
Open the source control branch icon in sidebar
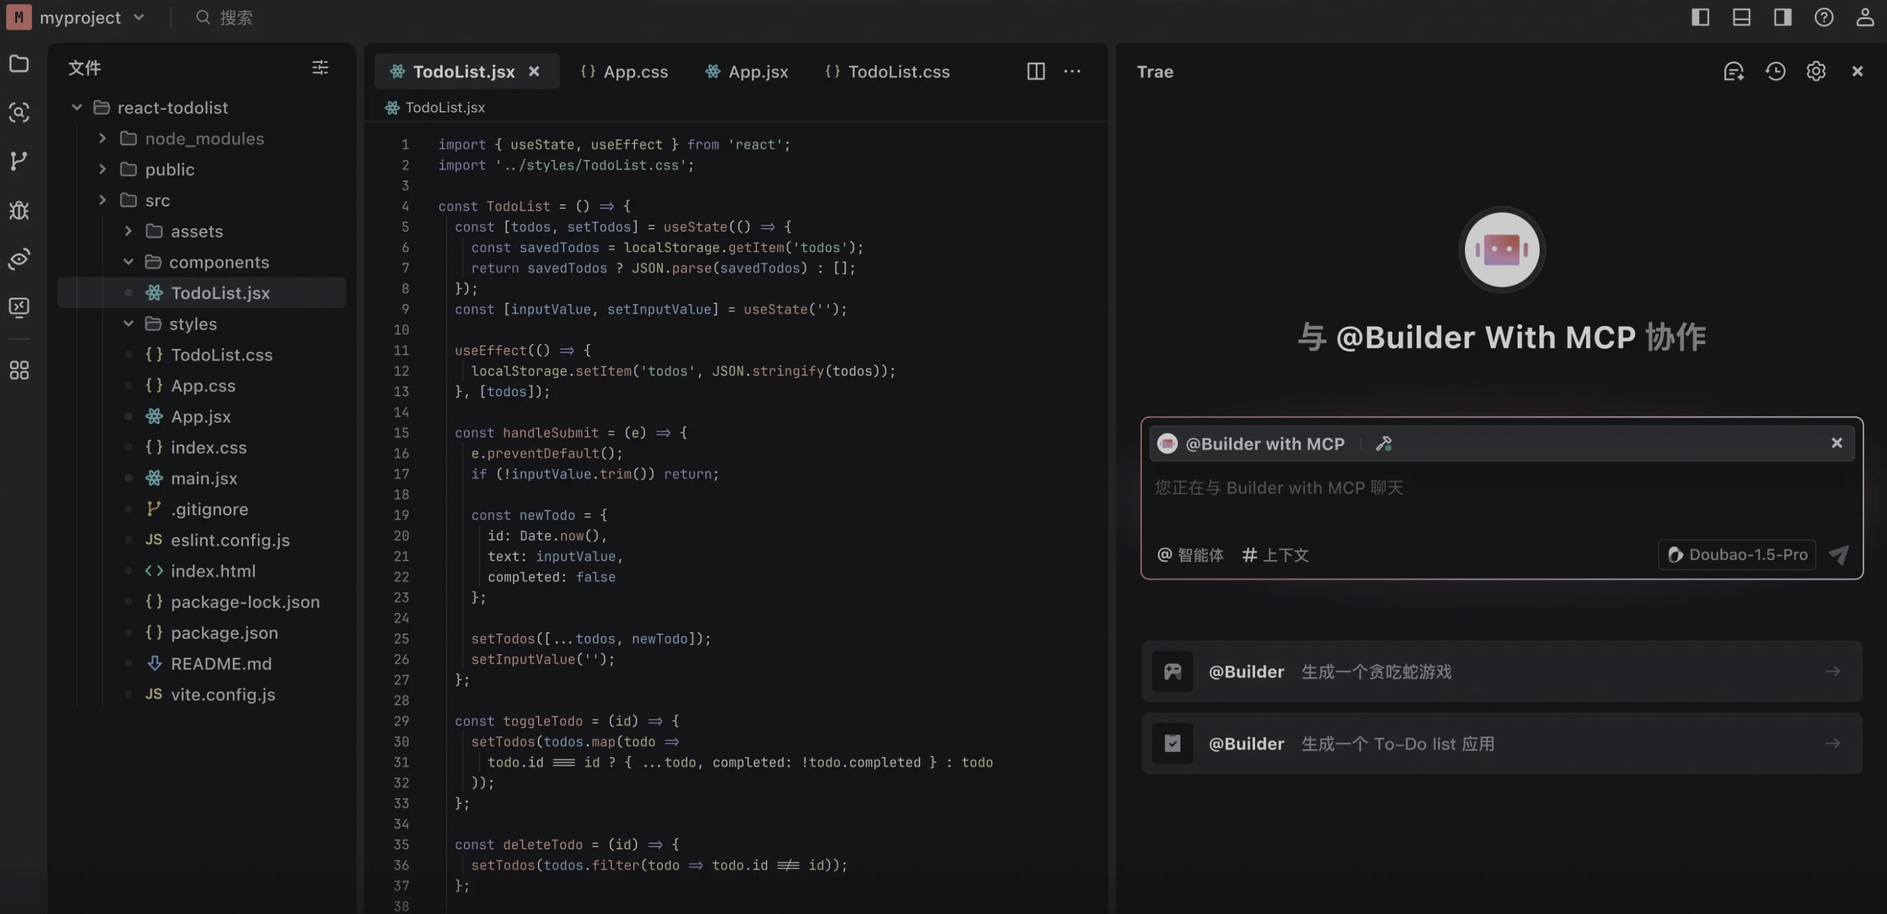[x=19, y=161]
